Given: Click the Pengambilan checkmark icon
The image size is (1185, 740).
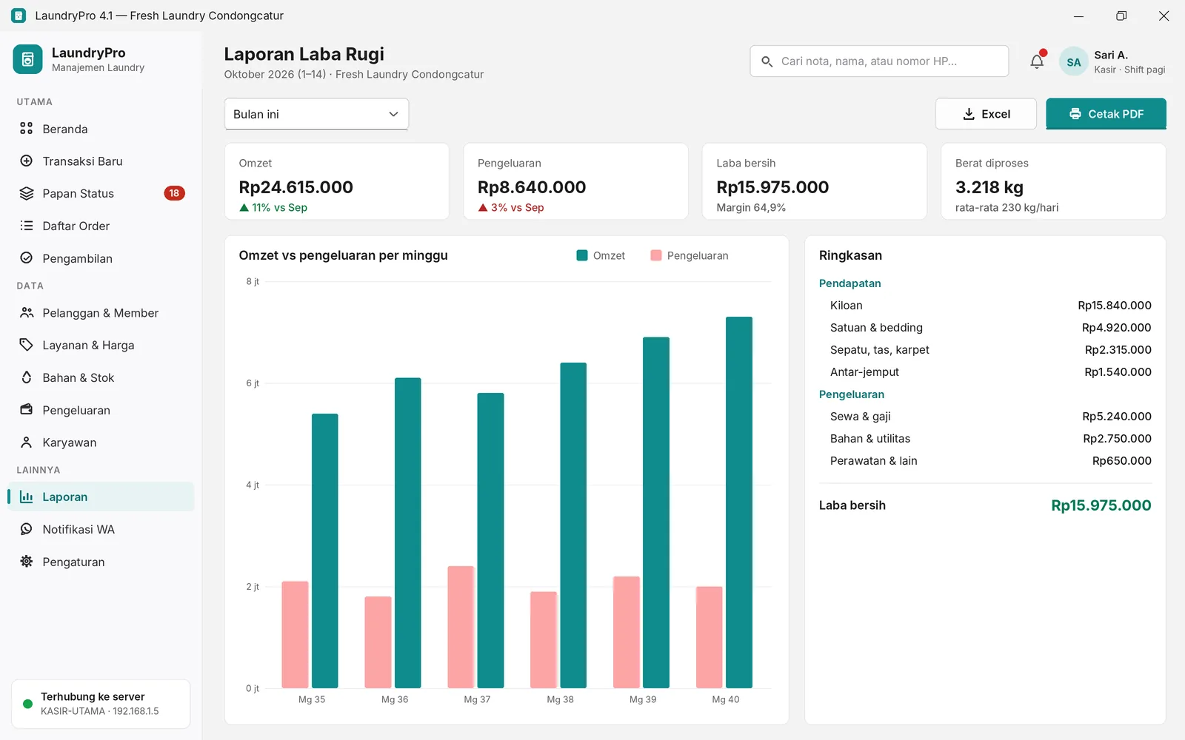Looking at the screenshot, I should [27, 258].
